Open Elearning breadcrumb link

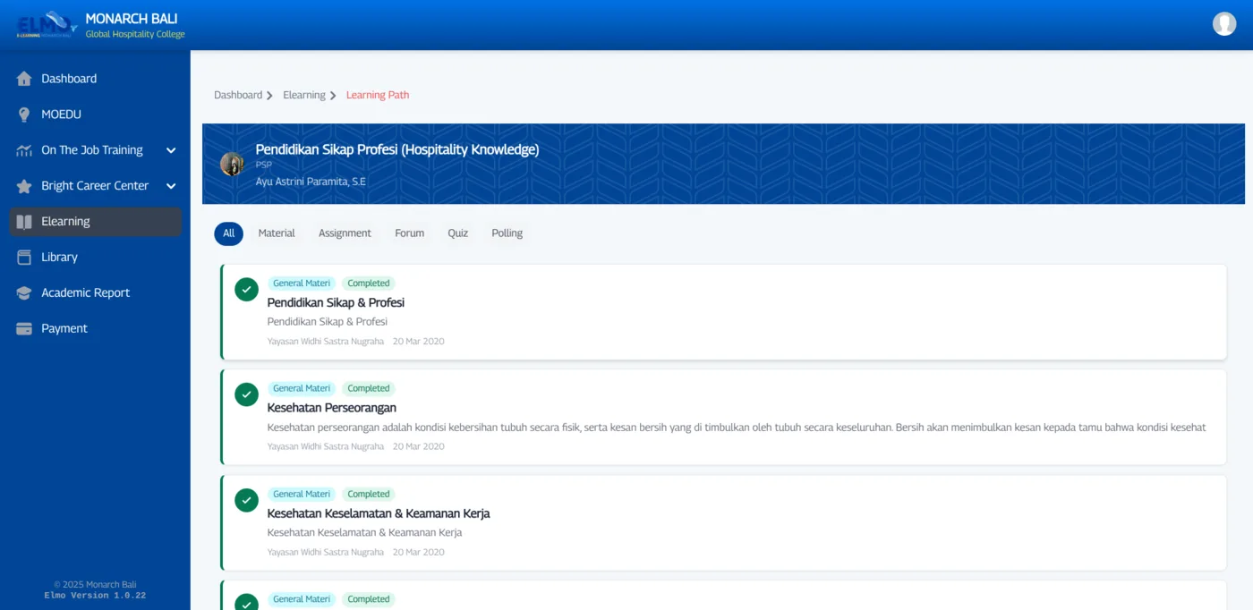304,95
